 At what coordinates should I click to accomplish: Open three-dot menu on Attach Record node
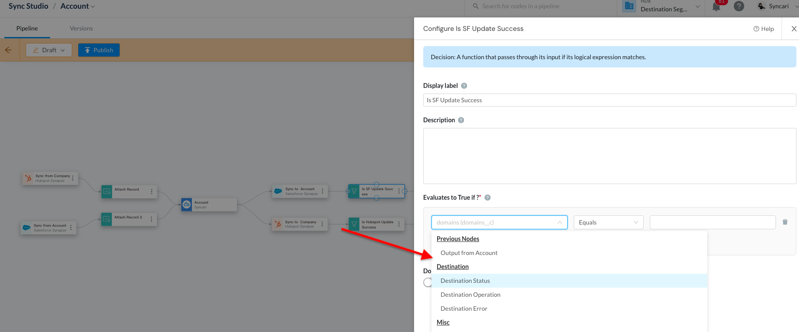(x=151, y=191)
